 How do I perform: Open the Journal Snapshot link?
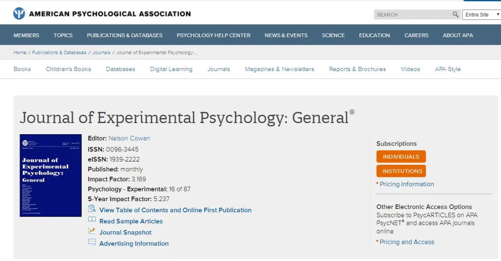pos(125,233)
